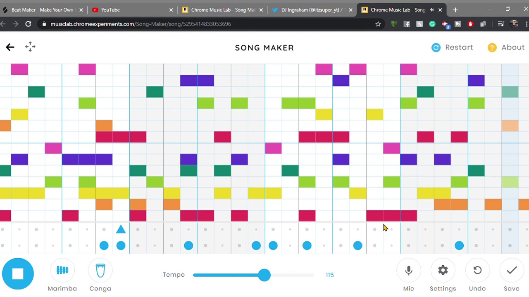Open the green shield extension
The image size is (529, 297).
tap(394, 24)
